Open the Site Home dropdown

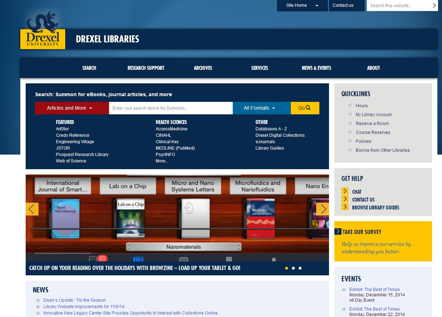pos(302,5)
